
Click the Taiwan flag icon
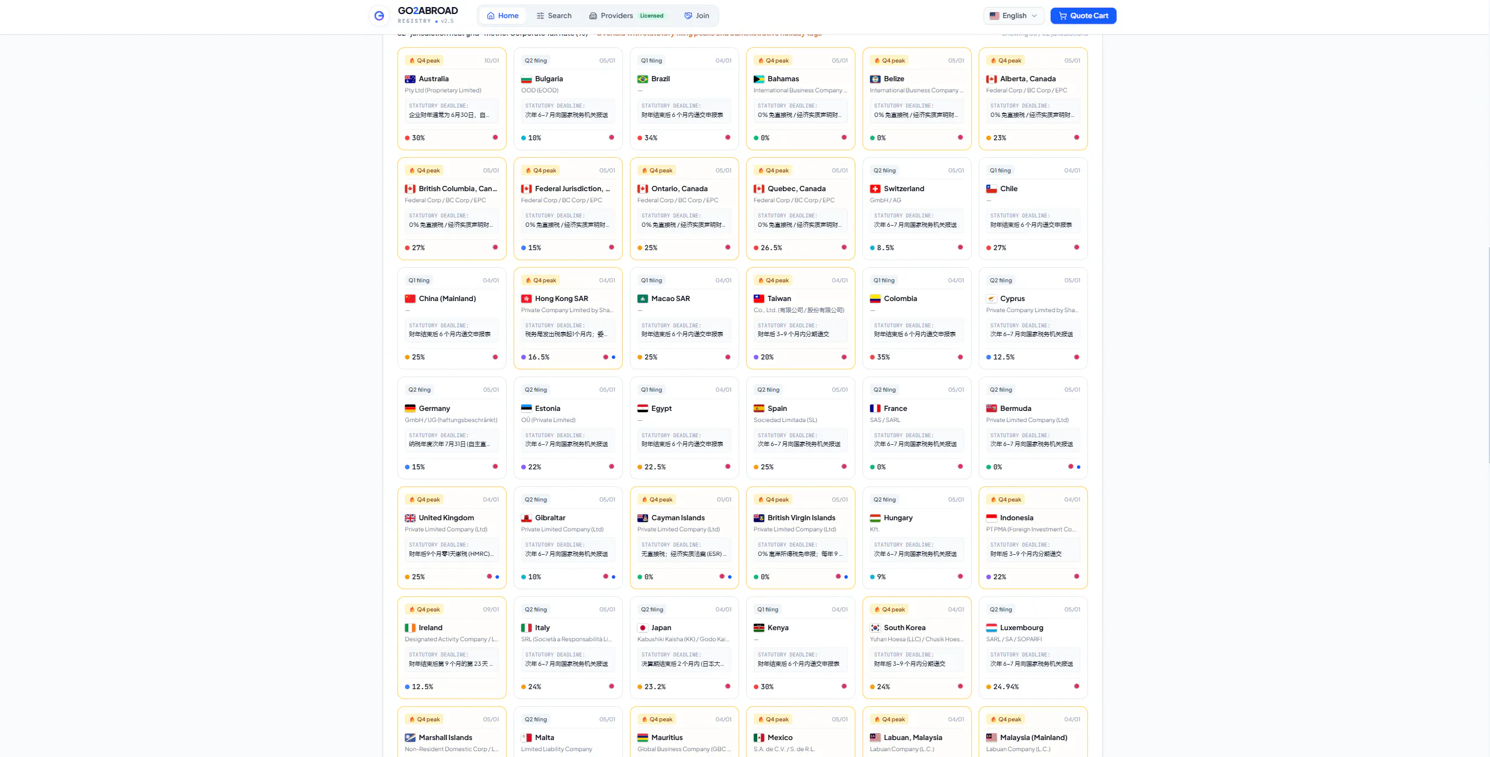(759, 299)
